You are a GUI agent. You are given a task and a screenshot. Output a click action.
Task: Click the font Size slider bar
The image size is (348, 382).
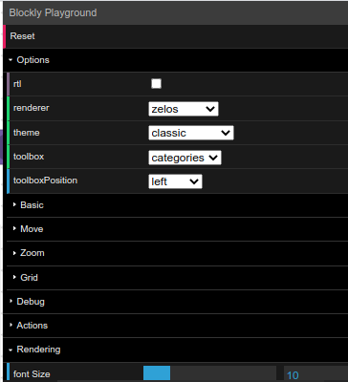[x=209, y=373]
